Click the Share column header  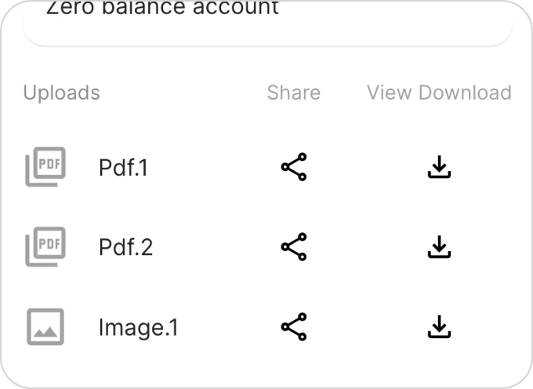(x=294, y=93)
